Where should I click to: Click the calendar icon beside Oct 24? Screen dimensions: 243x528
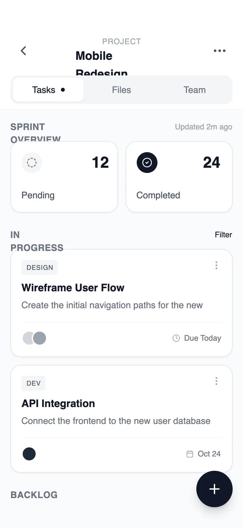(x=190, y=454)
